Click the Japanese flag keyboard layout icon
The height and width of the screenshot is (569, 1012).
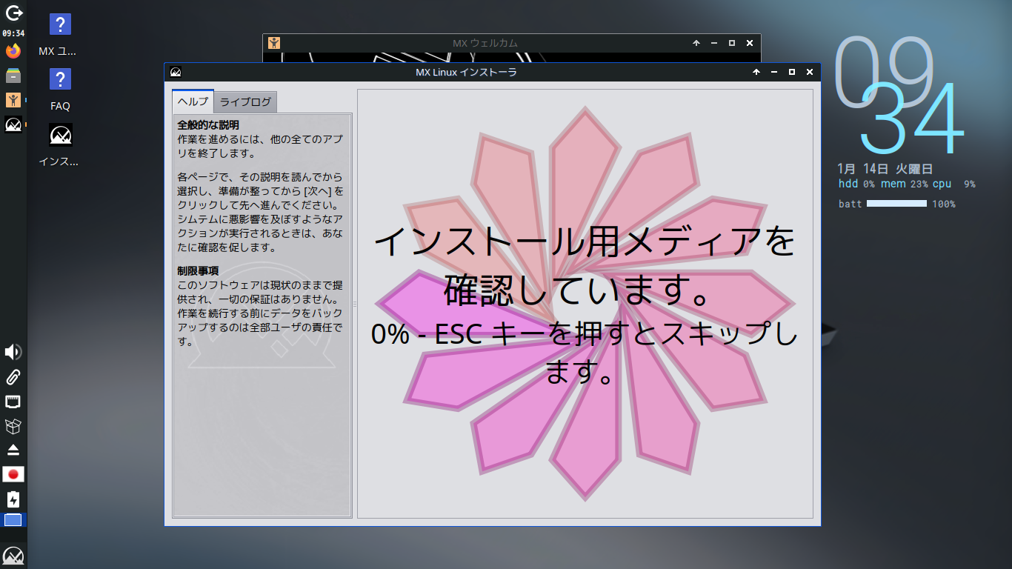[x=13, y=474]
